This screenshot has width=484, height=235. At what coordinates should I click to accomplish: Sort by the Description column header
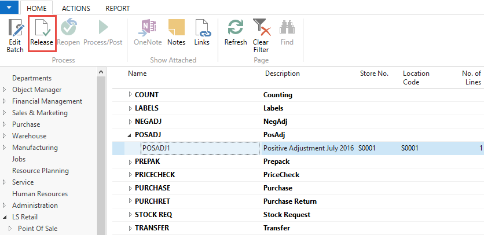pyautogui.click(x=283, y=74)
